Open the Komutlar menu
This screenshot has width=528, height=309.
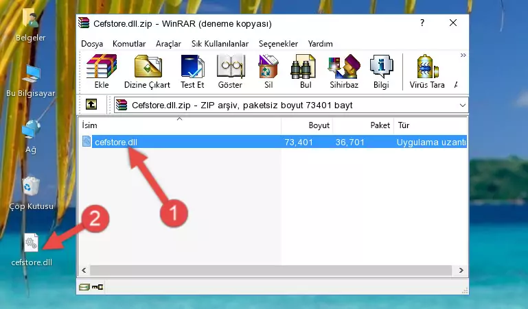[129, 44]
